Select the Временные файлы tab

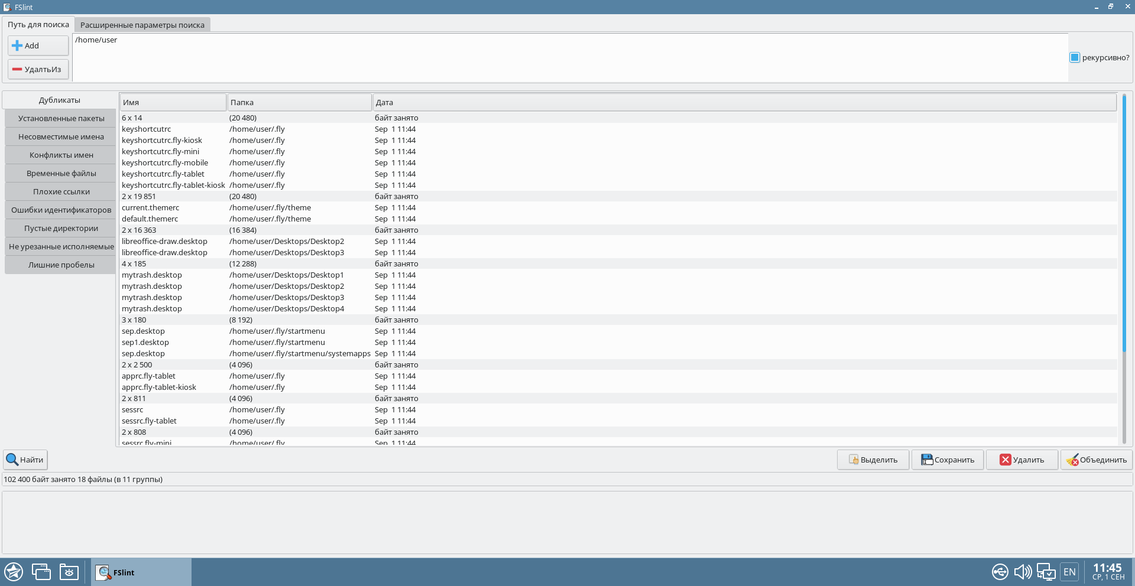(61, 173)
